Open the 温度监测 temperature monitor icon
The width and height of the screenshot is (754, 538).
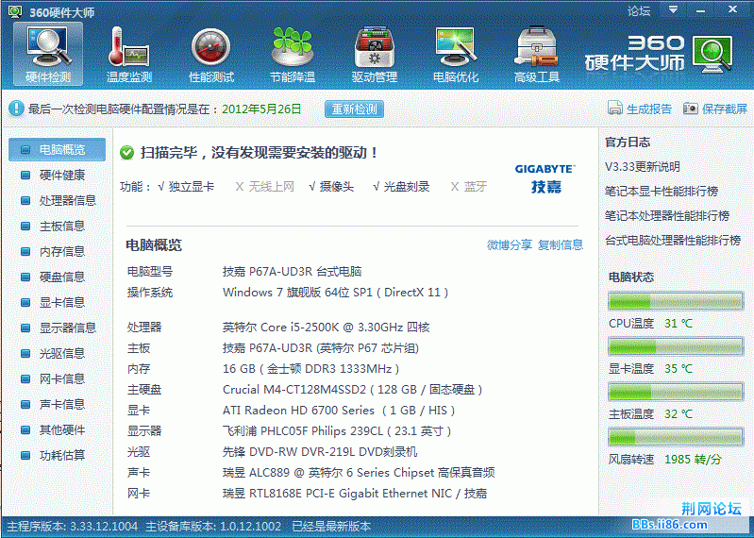129,54
